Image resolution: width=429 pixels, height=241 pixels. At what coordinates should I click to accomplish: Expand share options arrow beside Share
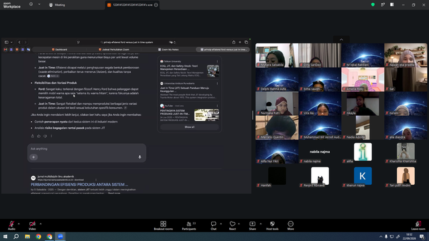point(261,224)
